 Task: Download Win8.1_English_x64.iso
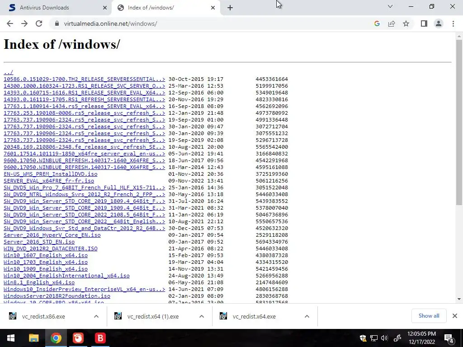[39, 282]
